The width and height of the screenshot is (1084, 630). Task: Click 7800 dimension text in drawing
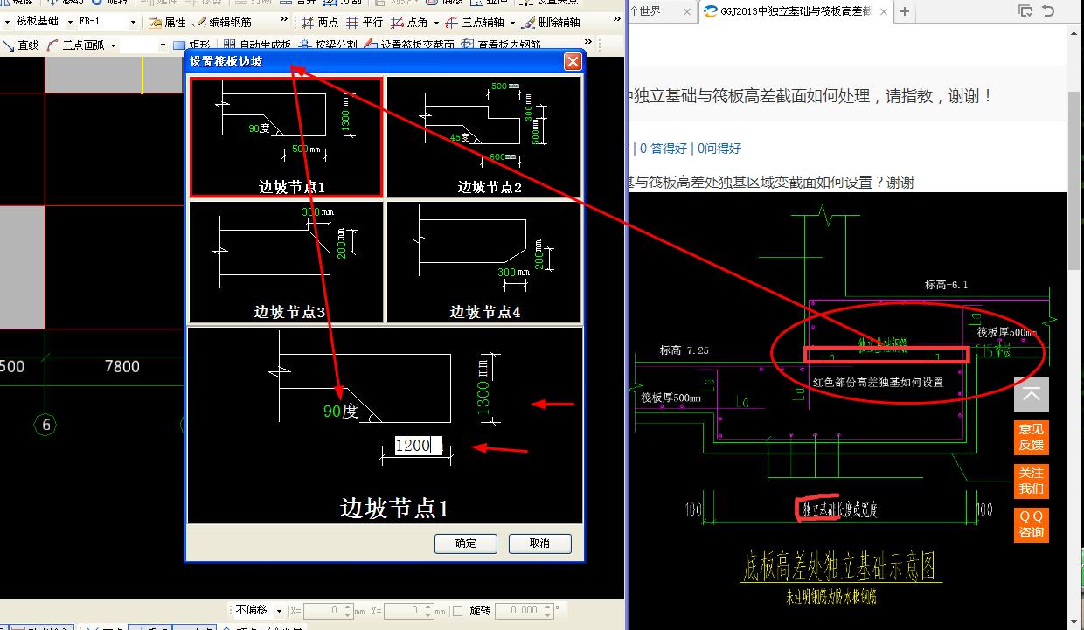pyautogui.click(x=122, y=367)
